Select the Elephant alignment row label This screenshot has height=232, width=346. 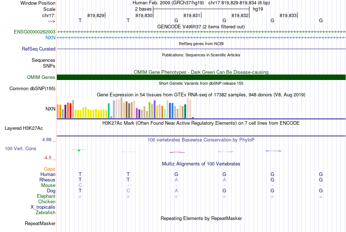46,196
